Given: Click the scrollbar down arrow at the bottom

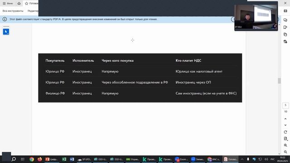Looking at the screenshot, I should [279, 153].
